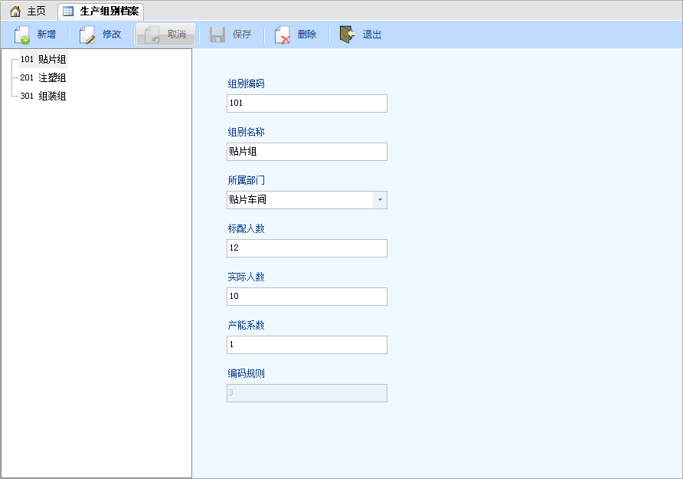Click the 取消 cancel undo icon

click(152, 34)
